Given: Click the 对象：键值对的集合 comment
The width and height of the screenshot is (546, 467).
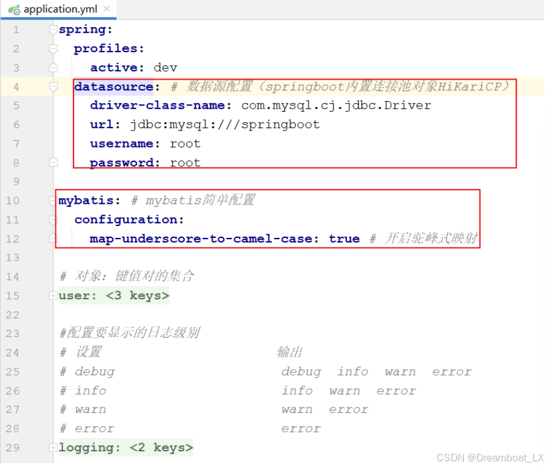Looking at the screenshot, I should pyautogui.click(x=127, y=277).
